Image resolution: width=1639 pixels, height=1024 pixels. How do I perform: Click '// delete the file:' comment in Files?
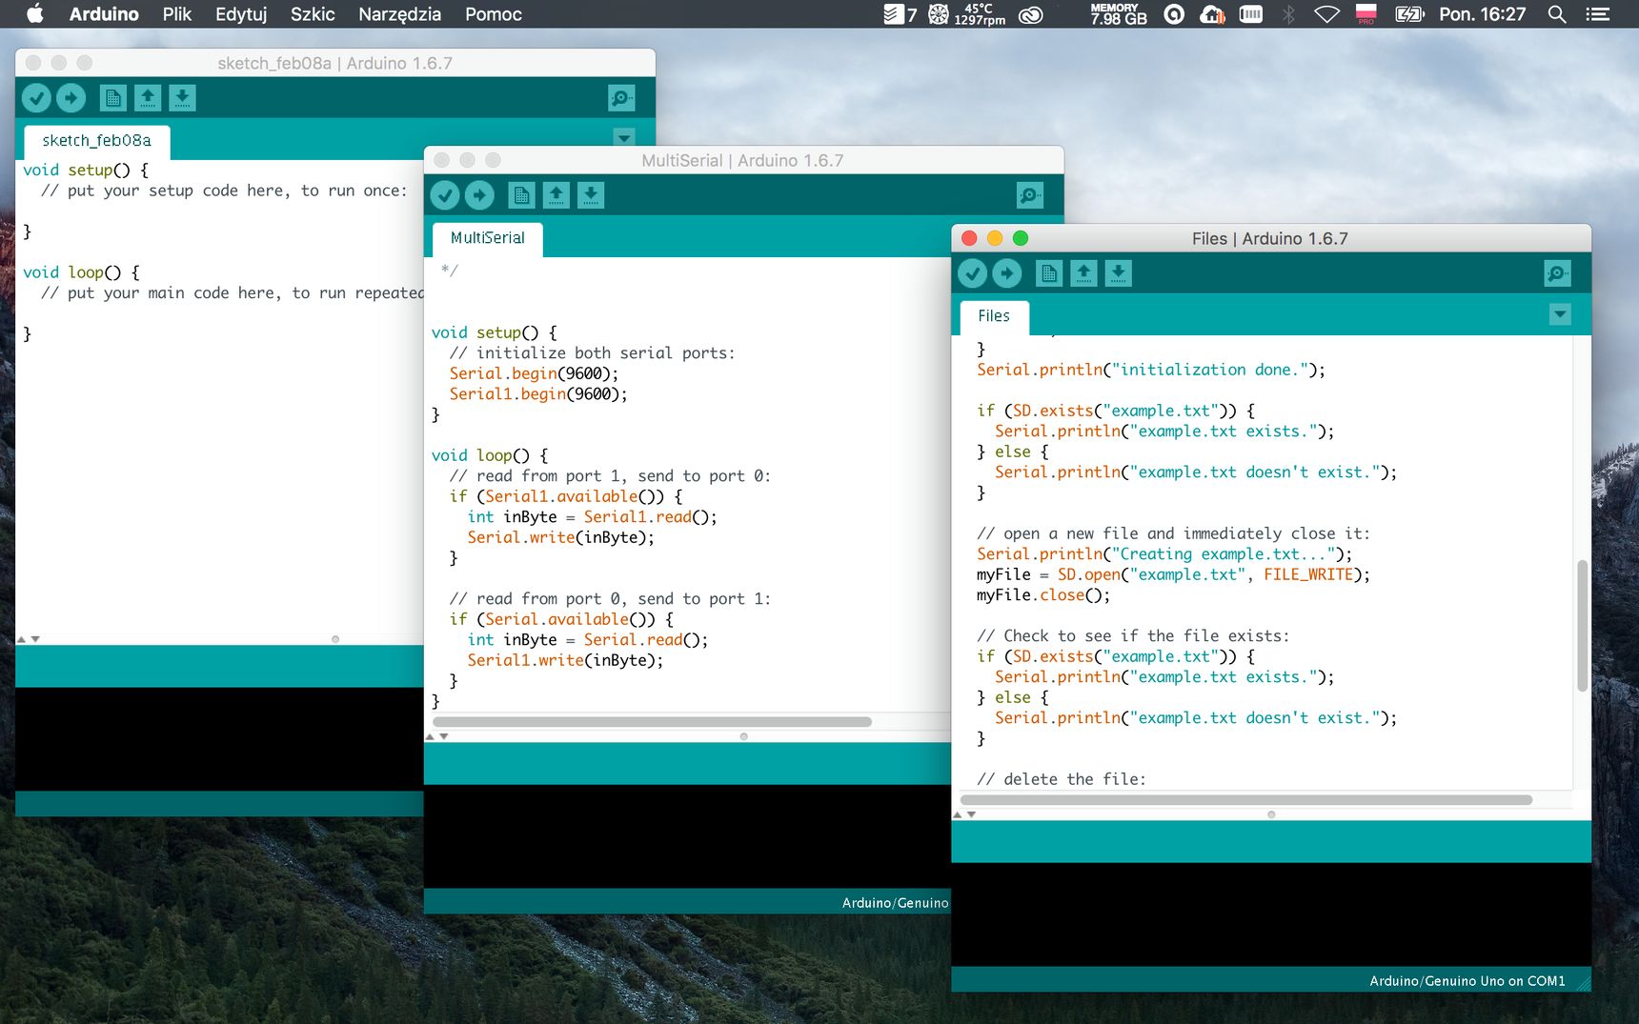coord(1062,779)
